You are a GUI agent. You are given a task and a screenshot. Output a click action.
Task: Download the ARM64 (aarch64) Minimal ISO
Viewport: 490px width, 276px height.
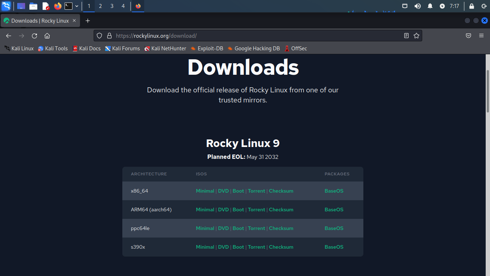(x=205, y=210)
